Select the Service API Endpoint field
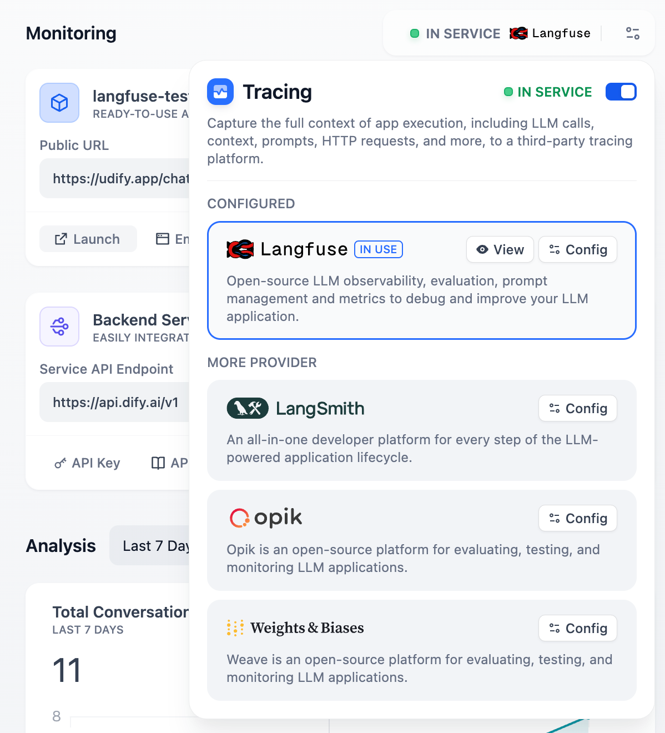 [114, 402]
